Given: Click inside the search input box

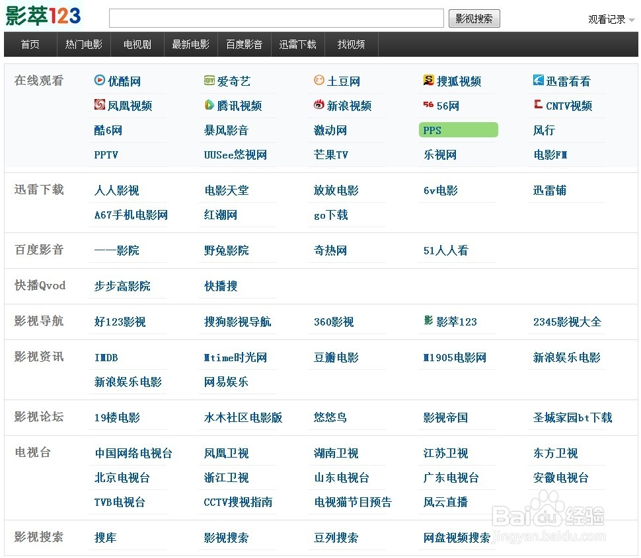Looking at the screenshot, I should pos(276,18).
